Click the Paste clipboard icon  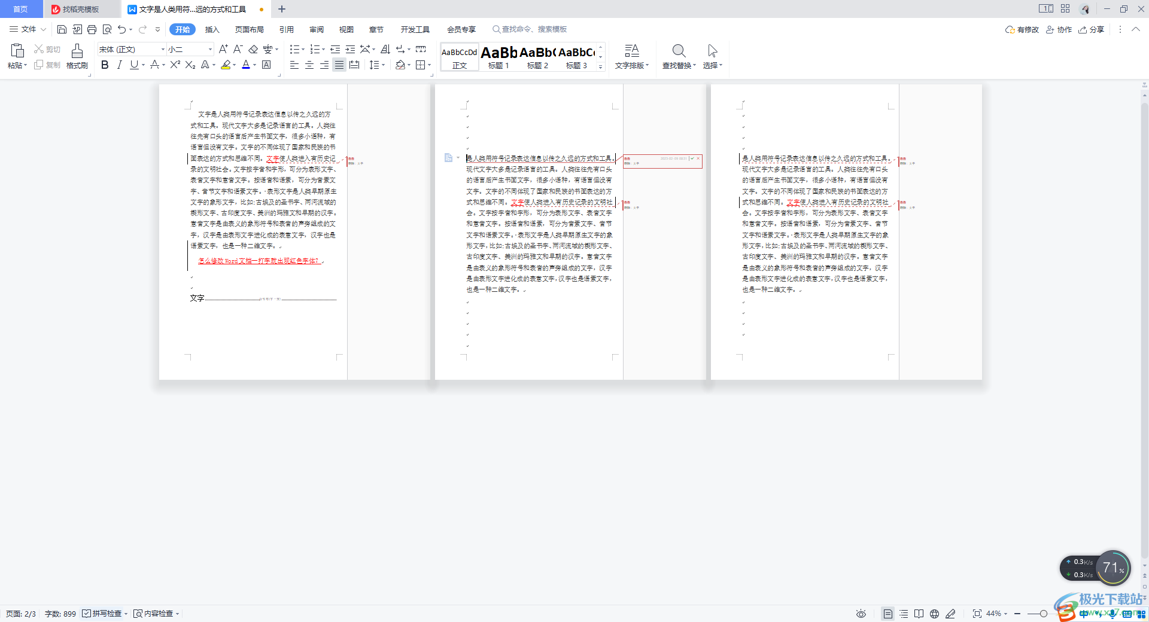[x=17, y=51]
